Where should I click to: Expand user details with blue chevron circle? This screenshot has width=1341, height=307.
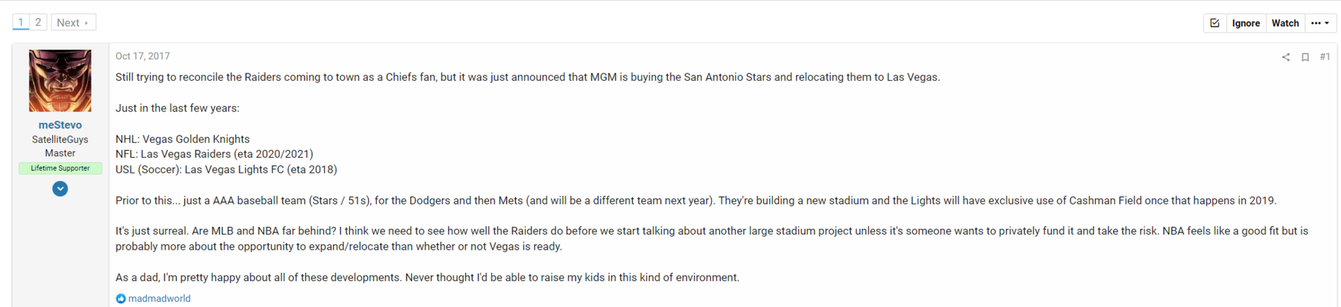coord(60,188)
